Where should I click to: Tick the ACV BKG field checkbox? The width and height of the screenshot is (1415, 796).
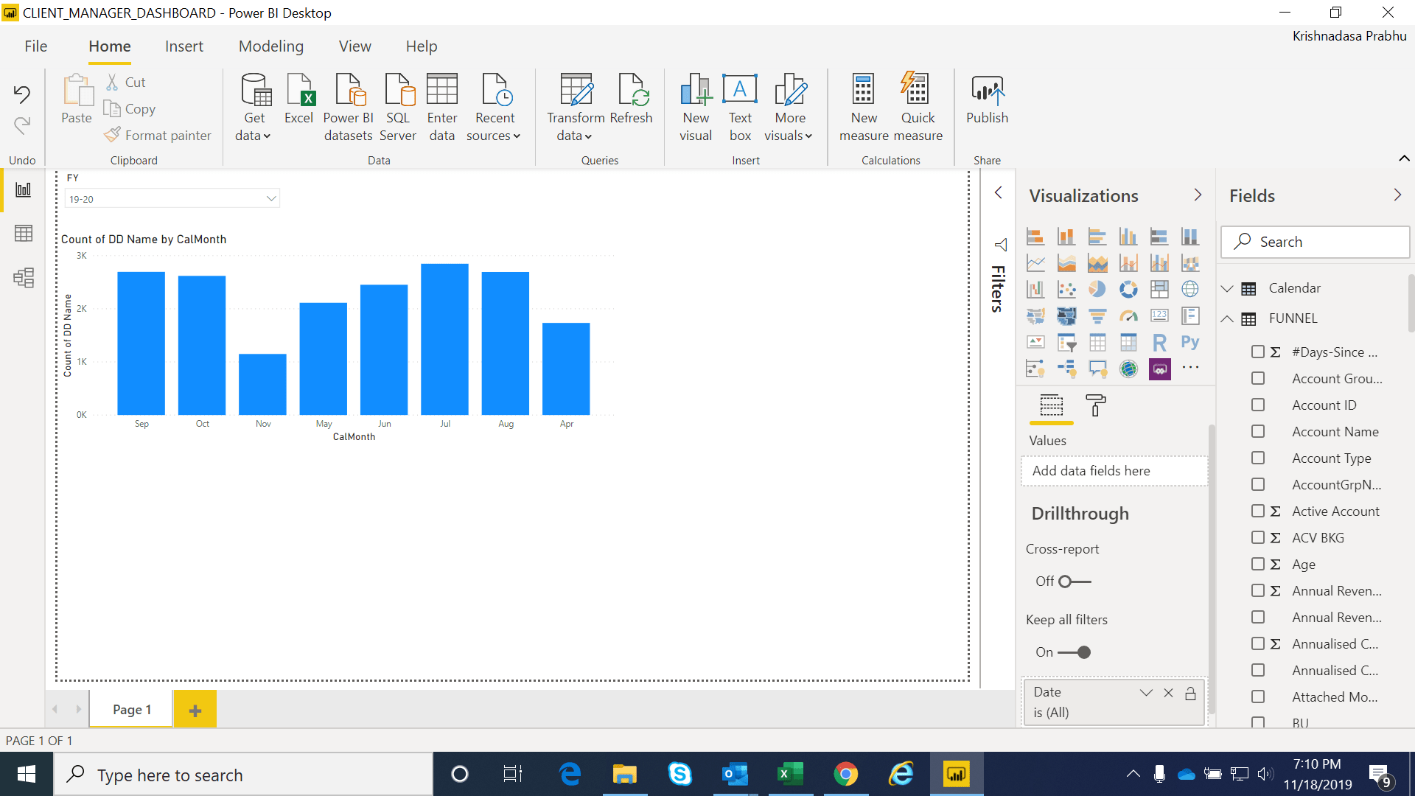point(1258,538)
